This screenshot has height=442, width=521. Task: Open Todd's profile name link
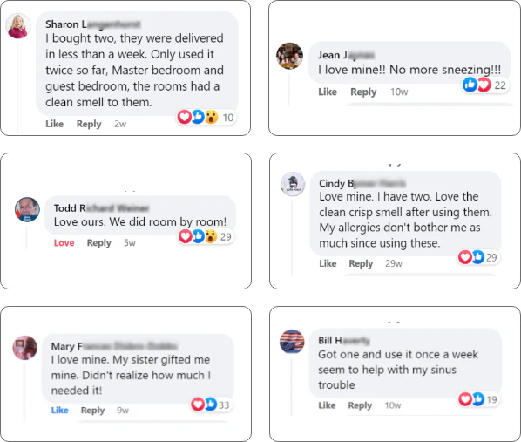[x=101, y=207]
